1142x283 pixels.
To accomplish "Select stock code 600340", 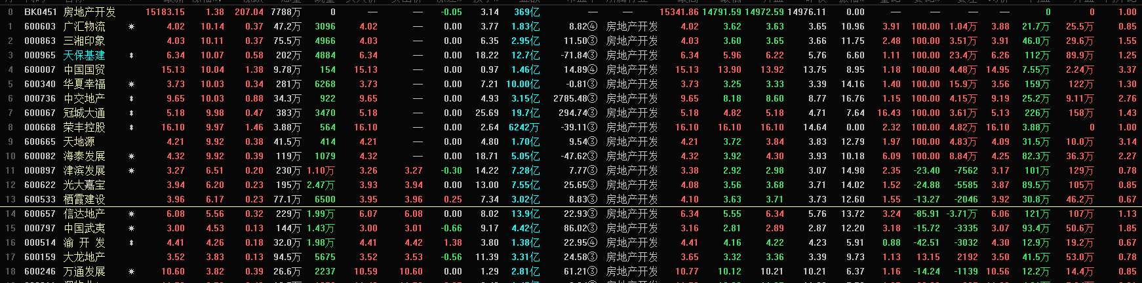I will tap(40, 85).
